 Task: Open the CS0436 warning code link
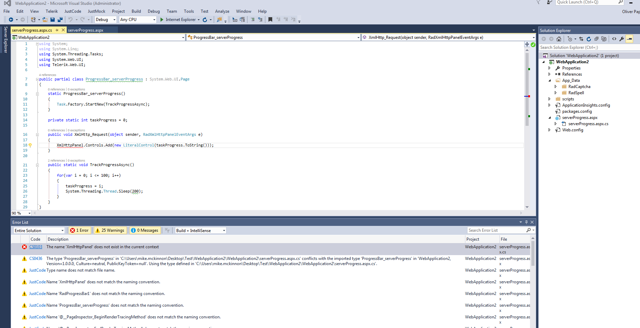pos(36,259)
